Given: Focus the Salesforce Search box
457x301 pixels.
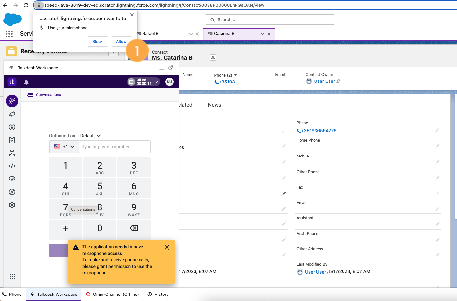Looking at the screenshot, I should coord(270,19).
